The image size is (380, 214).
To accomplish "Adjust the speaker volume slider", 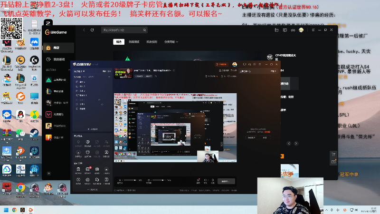I will point(159,180).
